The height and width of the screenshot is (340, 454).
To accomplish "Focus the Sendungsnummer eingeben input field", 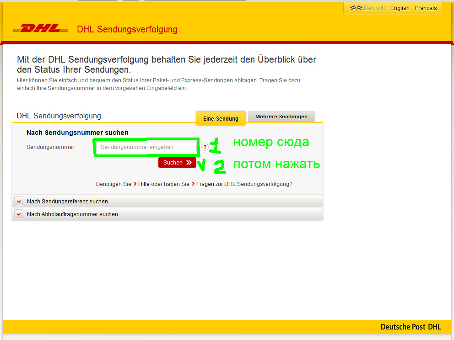I will (x=146, y=147).
